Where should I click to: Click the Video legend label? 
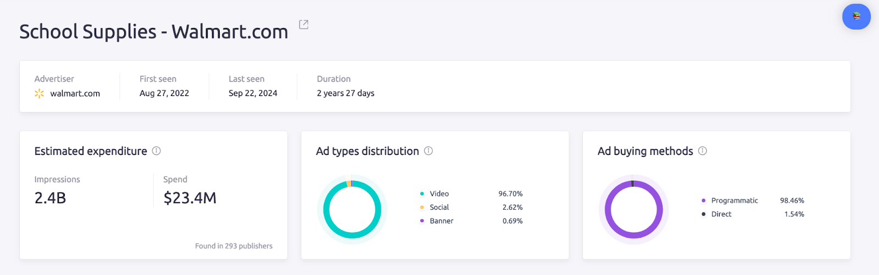439,194
